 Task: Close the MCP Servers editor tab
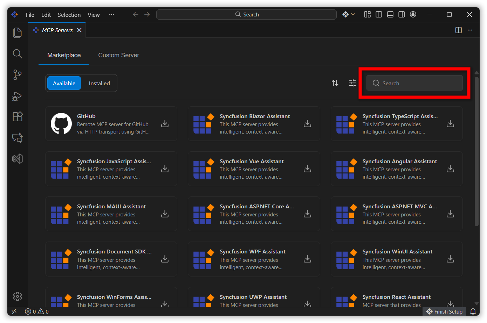coord(80,30)
